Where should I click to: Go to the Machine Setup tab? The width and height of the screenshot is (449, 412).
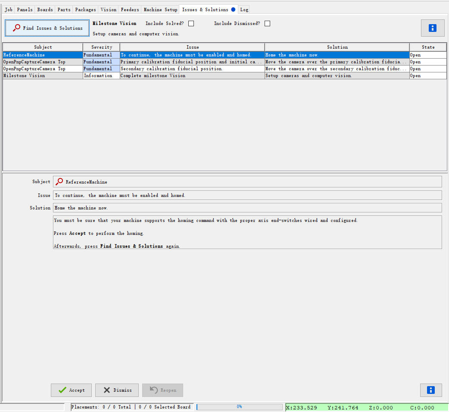(x=160, y=9)
